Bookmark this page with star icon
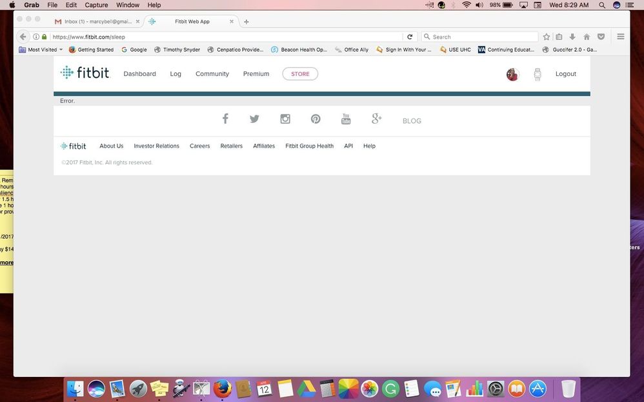The width and height of the screenshot is (644, 402). [547, 37]
